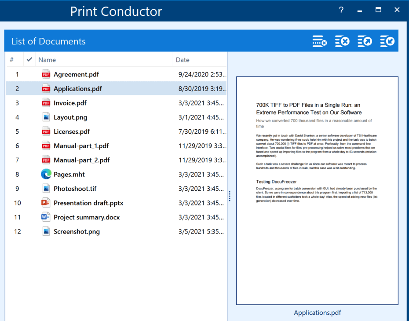Click the image icon beside Layout.png

click(46, 117)
